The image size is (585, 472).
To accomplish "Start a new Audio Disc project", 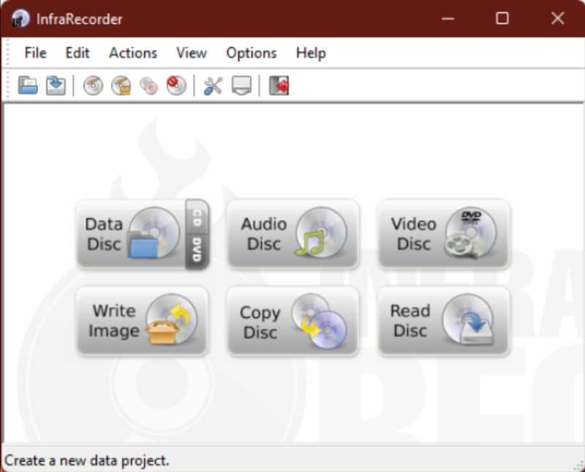I will [293, 234].
